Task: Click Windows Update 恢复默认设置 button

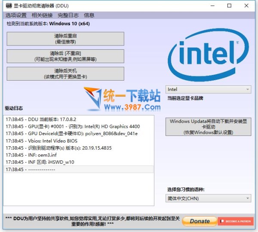Action: click(x=208, y=127)
